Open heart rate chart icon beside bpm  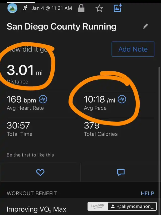43,99
